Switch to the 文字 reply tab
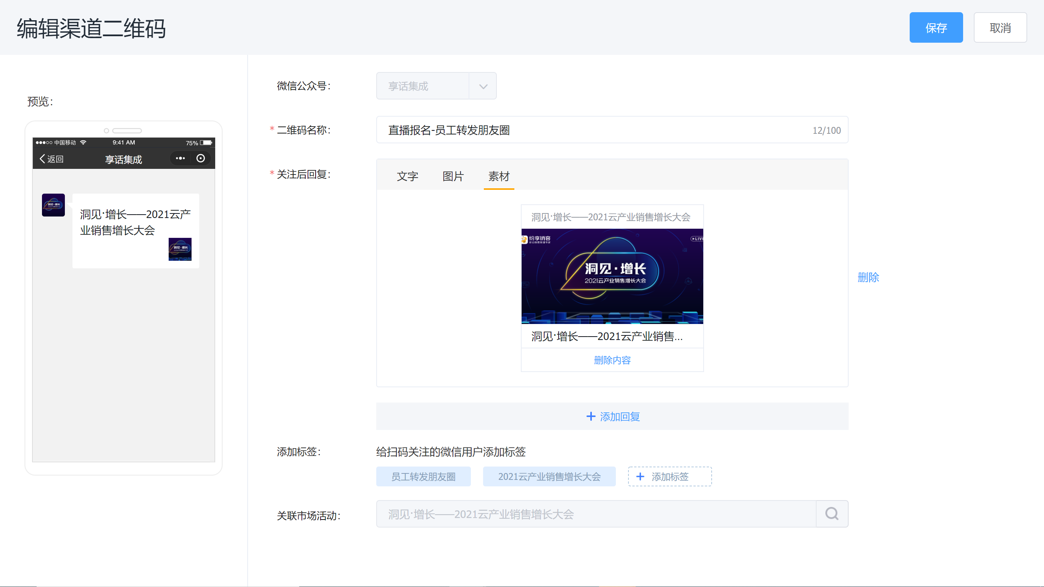This screenshot has height=587, width=1044. coord(407,176)
